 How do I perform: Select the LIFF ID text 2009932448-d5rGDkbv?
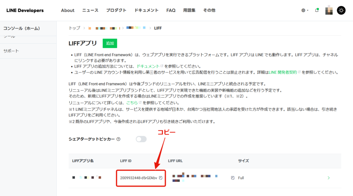tap(139, 178)
